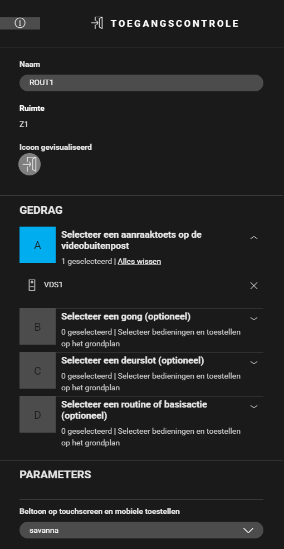The height and width of the screenshot is (549, 284).
Task: Click the VDS1 list entry
Action: tap(141, 285)
